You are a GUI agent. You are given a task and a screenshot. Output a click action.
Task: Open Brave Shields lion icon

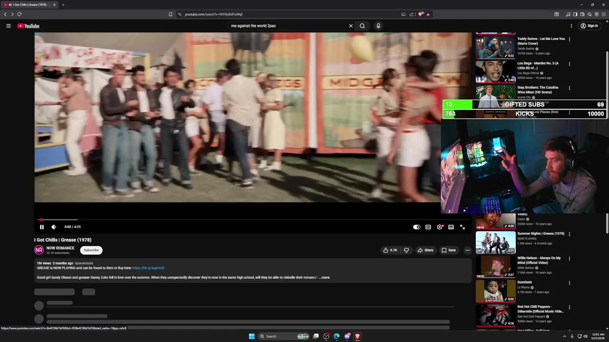421,14
